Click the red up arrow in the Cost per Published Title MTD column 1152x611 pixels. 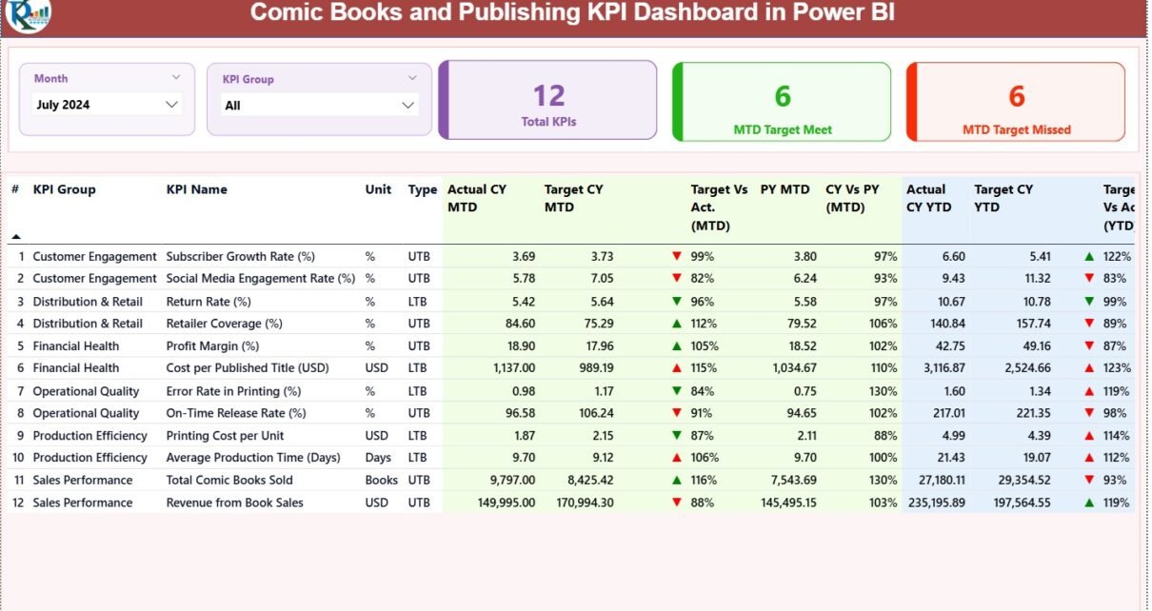point(677,368)
